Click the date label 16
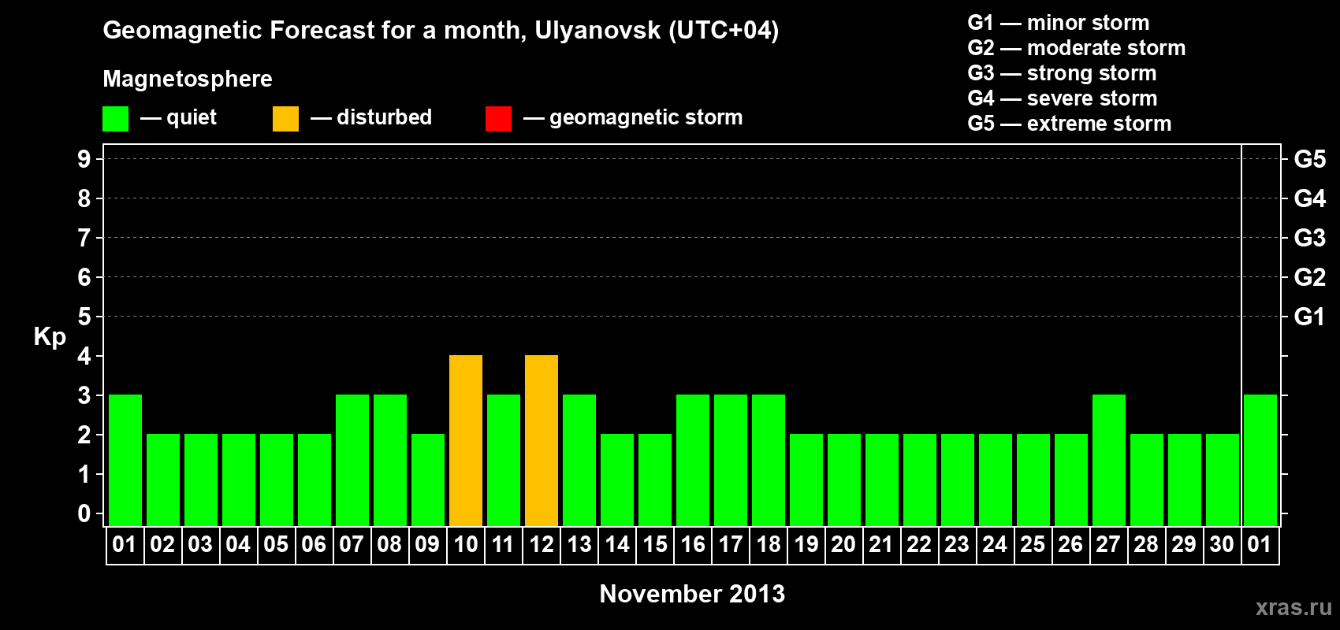The width and height of the screenshot is (1340, 630). click(693, 544)
